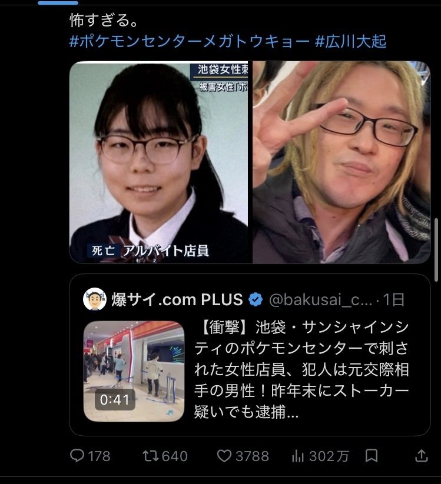Open the reply icon with 178 comments
The height and width of the screenshot is (484, 441).
click(x=77, y=456)
